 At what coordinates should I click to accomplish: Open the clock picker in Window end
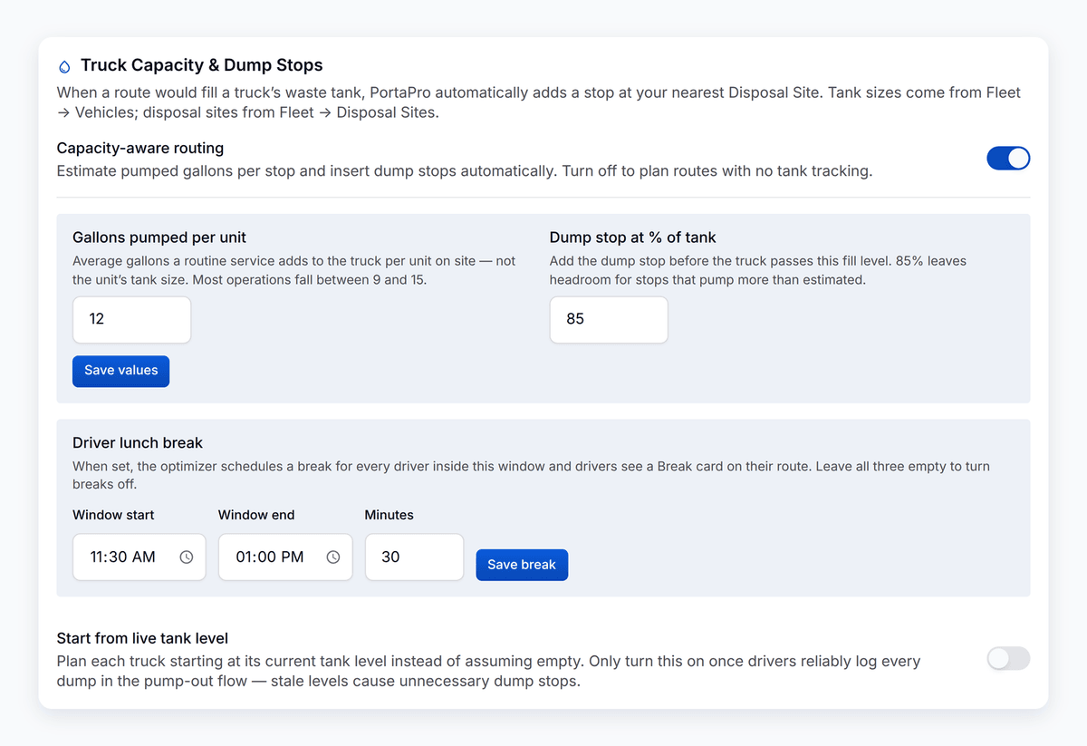pyautogui.click(x=333, y=557)
